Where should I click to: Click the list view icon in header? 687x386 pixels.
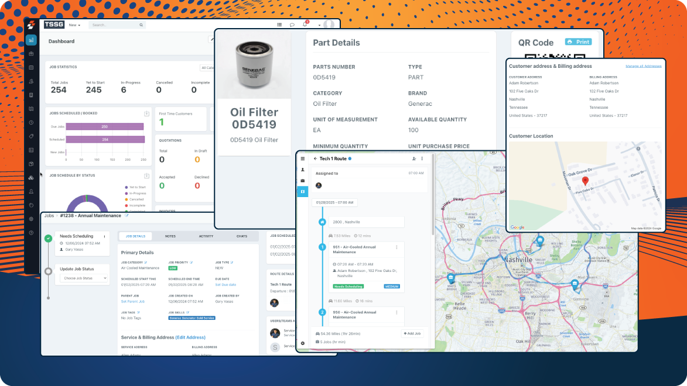point(279,25)
